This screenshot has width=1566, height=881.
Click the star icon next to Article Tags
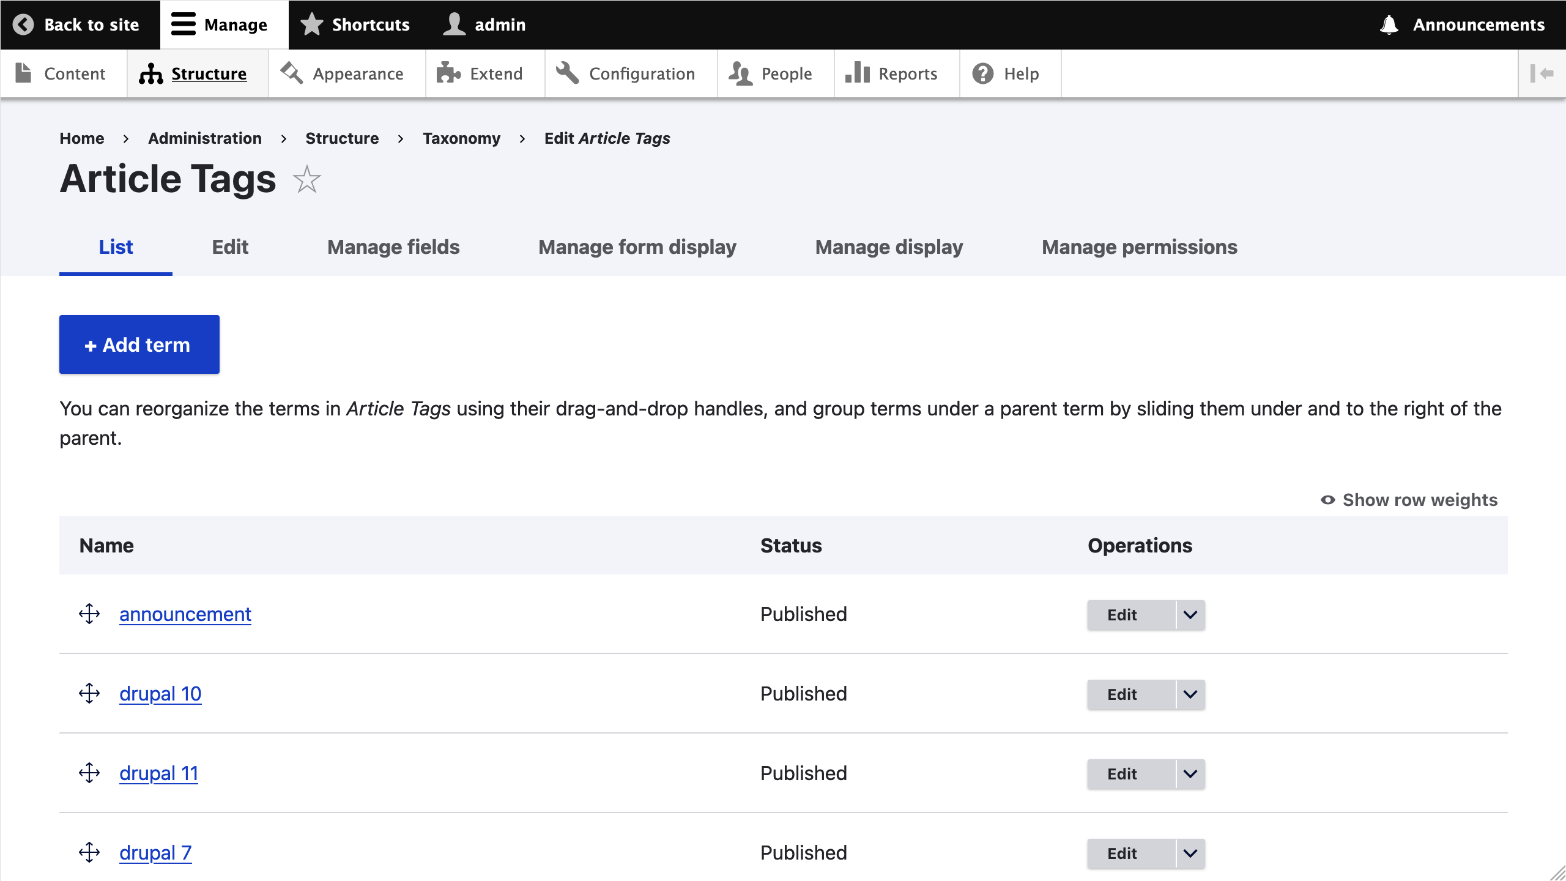coord(306,179)
